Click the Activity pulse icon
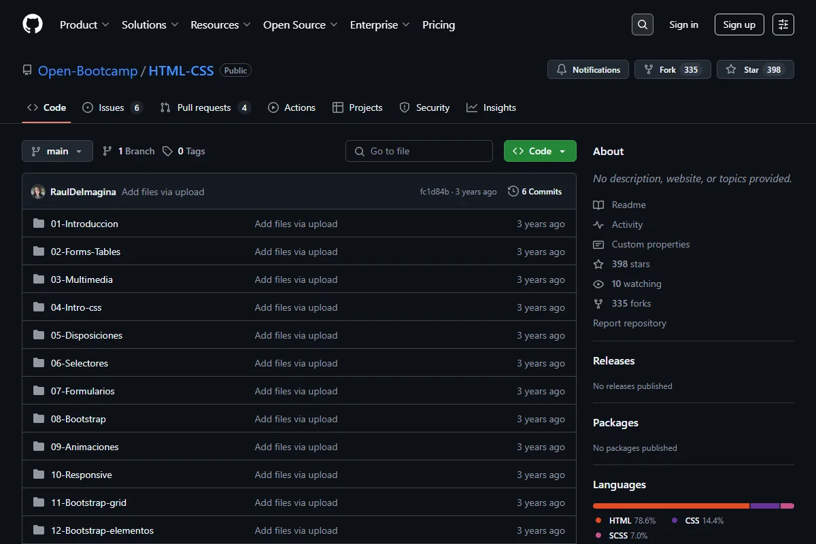 (x=598, y=224)
